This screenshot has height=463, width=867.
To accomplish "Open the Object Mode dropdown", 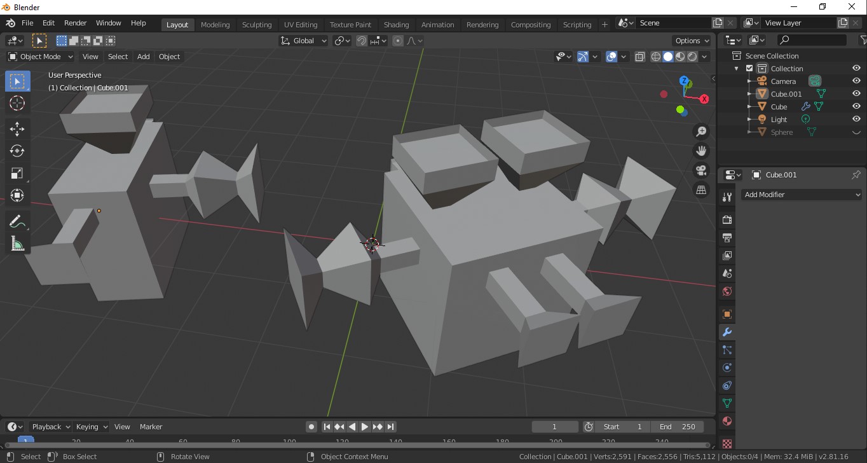I will click(40, 57).
